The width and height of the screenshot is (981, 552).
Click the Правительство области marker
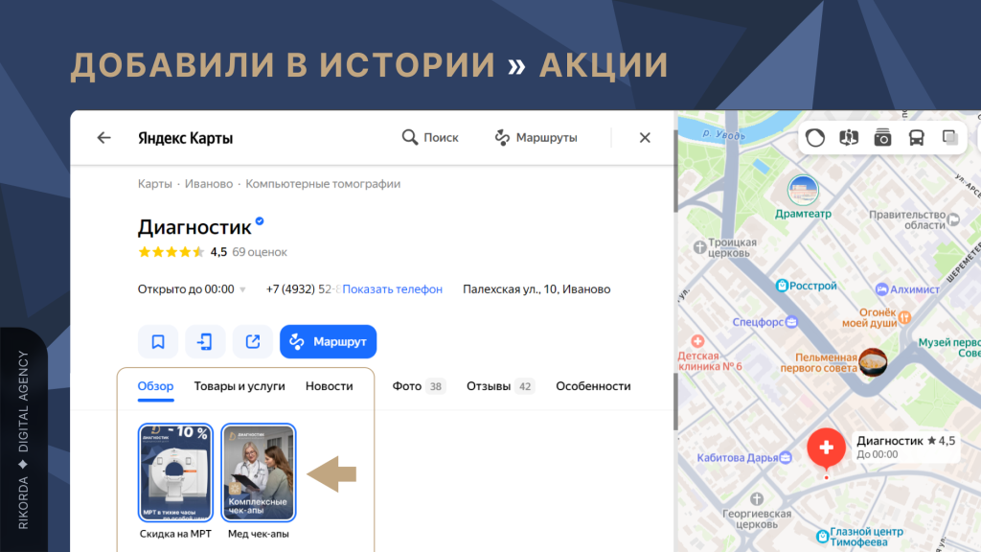point(953,219)
